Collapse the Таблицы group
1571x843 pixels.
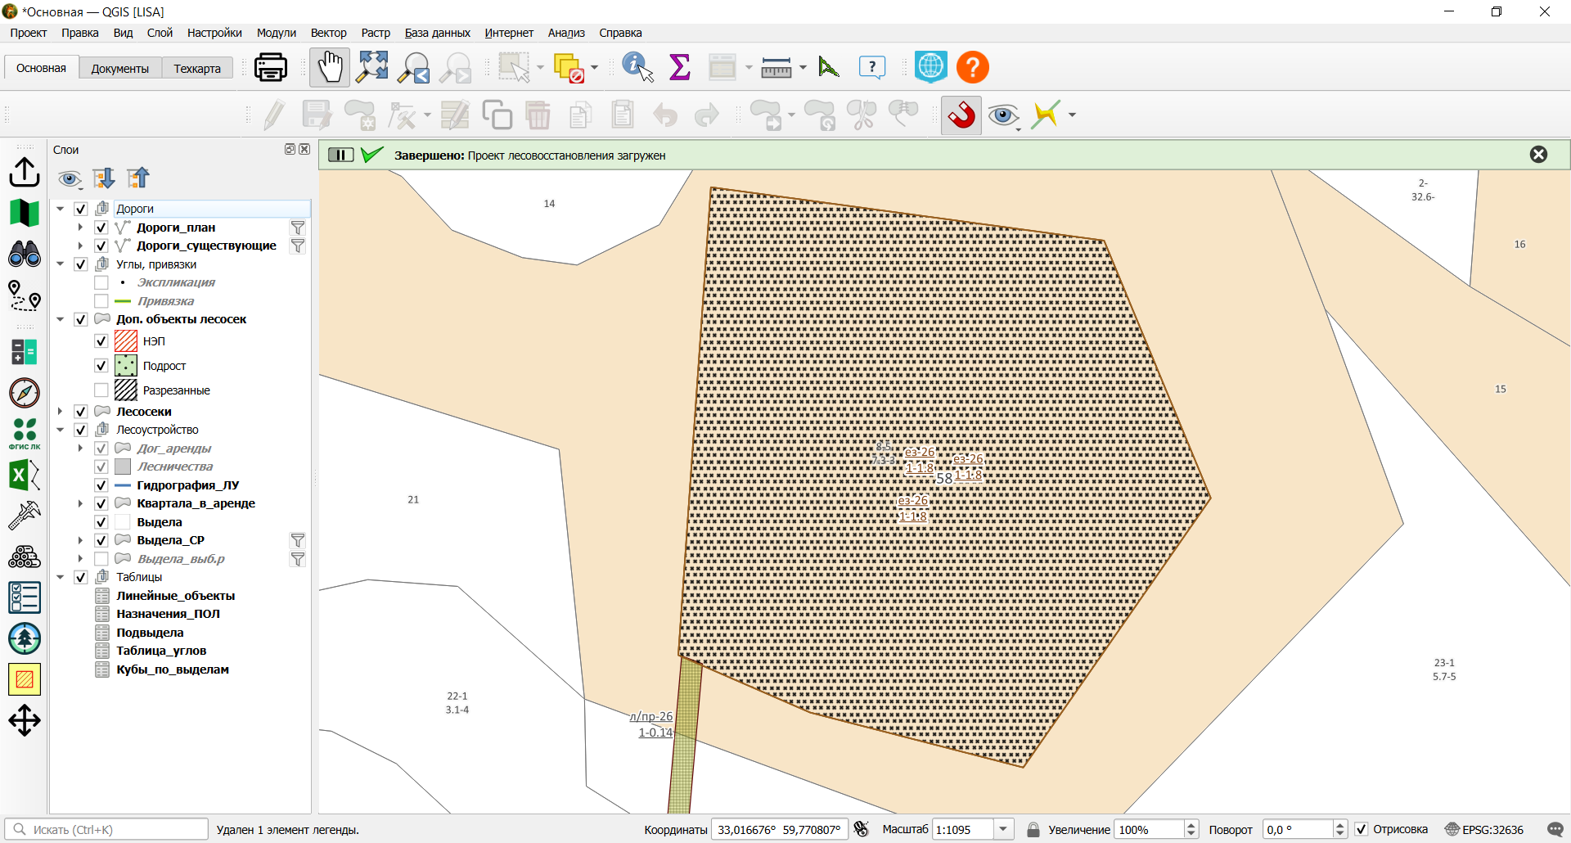click(x=61, y=577)
